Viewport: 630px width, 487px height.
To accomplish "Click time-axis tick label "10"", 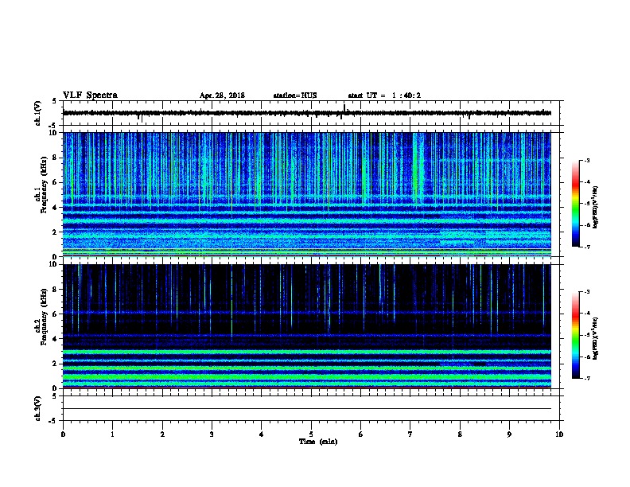I will point(559,434).
